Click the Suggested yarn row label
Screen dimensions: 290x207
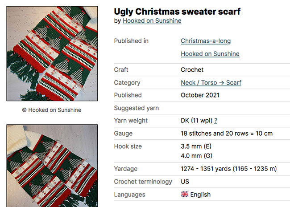(136, 108)
